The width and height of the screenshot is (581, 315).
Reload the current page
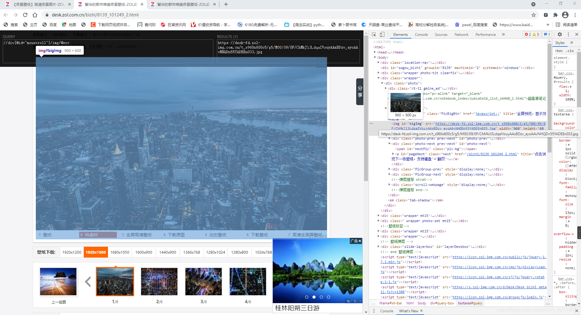[25, 15]
